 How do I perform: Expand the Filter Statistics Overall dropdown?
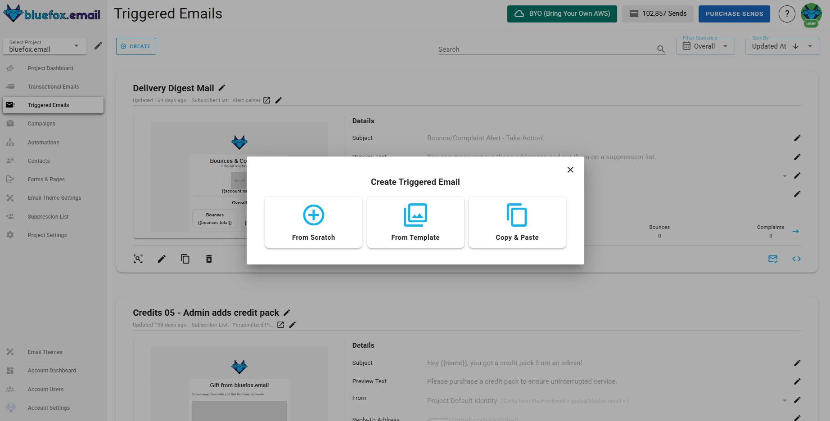[725, 46]
